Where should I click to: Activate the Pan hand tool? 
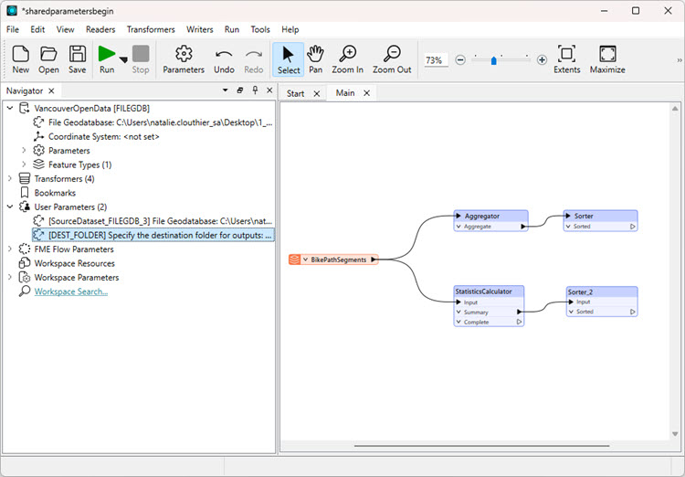pos(315,59)
